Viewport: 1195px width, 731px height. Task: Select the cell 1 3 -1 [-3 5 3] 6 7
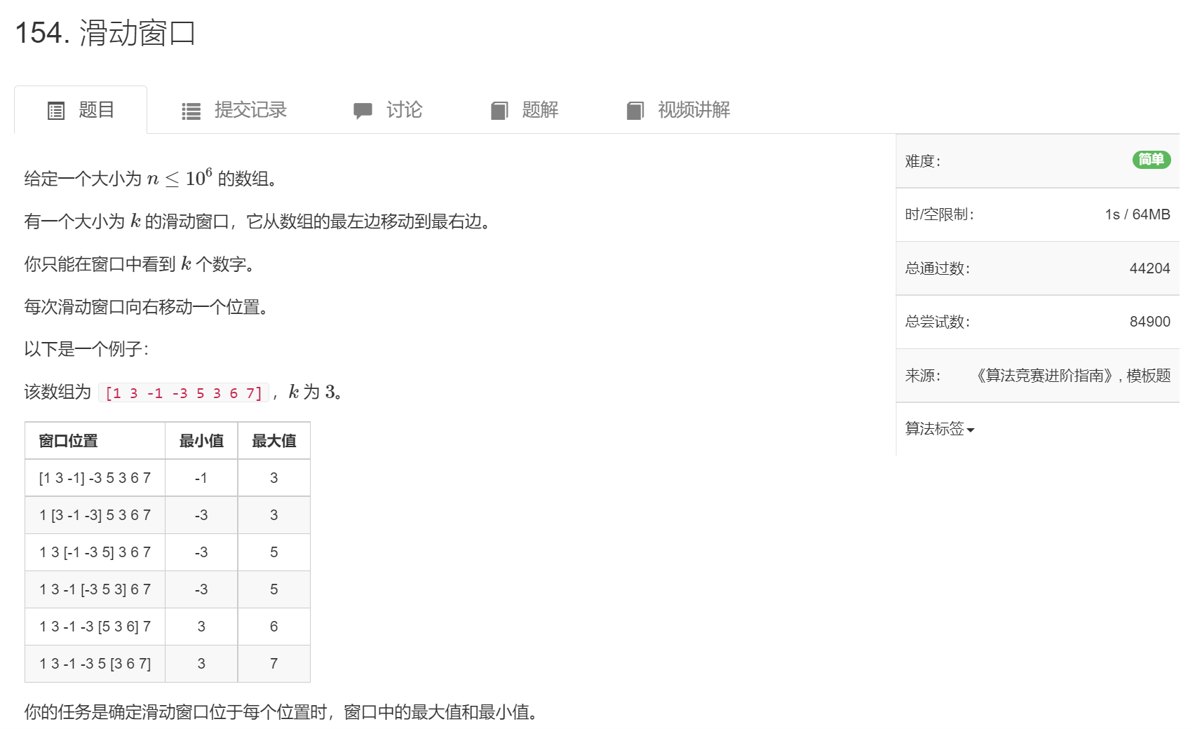click(x=95, y=589)
